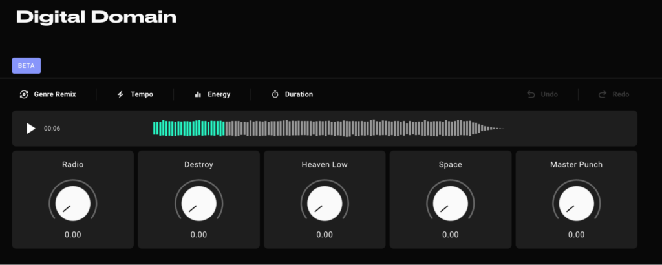
Task: Choose the Duration label
Action: 299,94
